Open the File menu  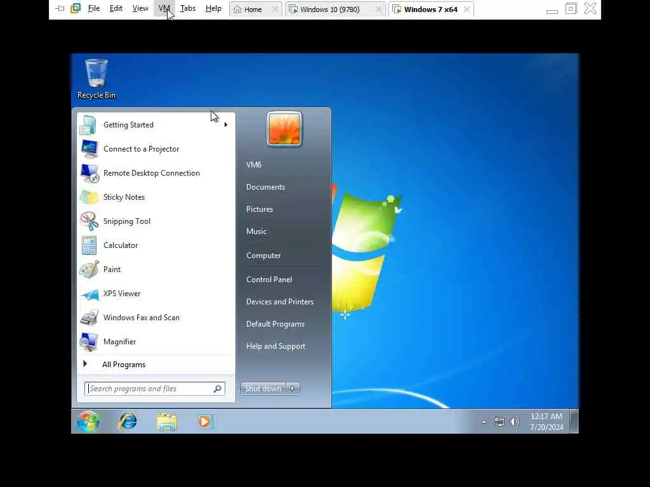point(94,8)
